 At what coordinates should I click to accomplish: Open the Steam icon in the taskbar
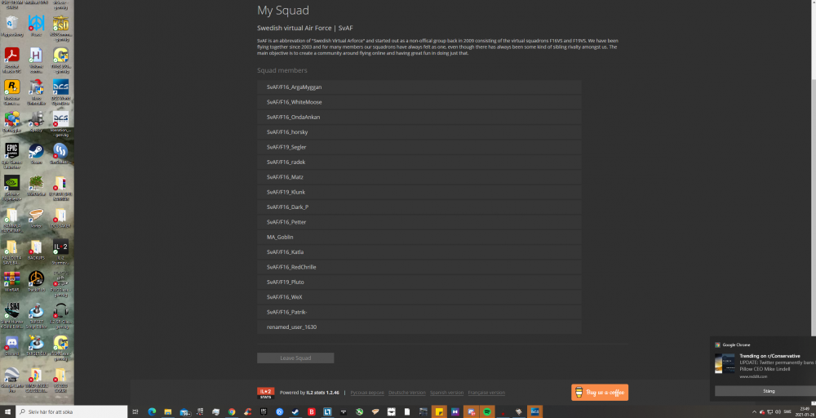click(295, 411)
